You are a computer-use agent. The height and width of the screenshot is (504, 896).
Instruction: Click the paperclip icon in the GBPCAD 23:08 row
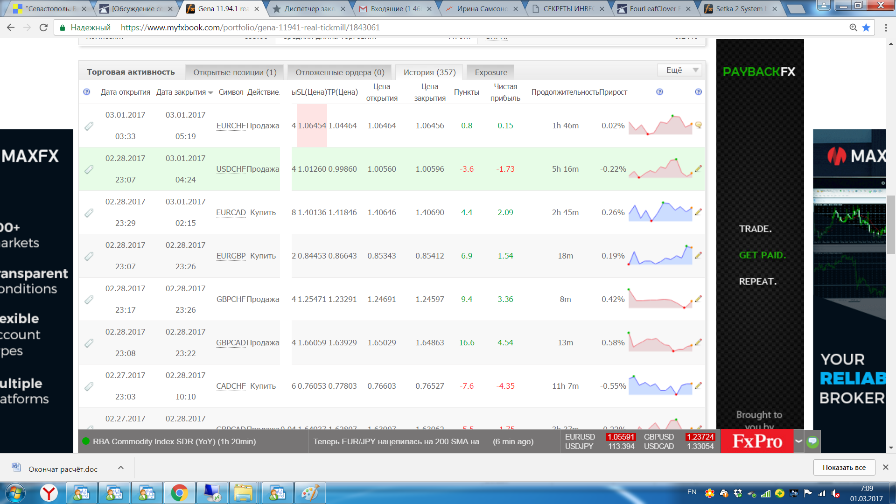pos(89,343)
